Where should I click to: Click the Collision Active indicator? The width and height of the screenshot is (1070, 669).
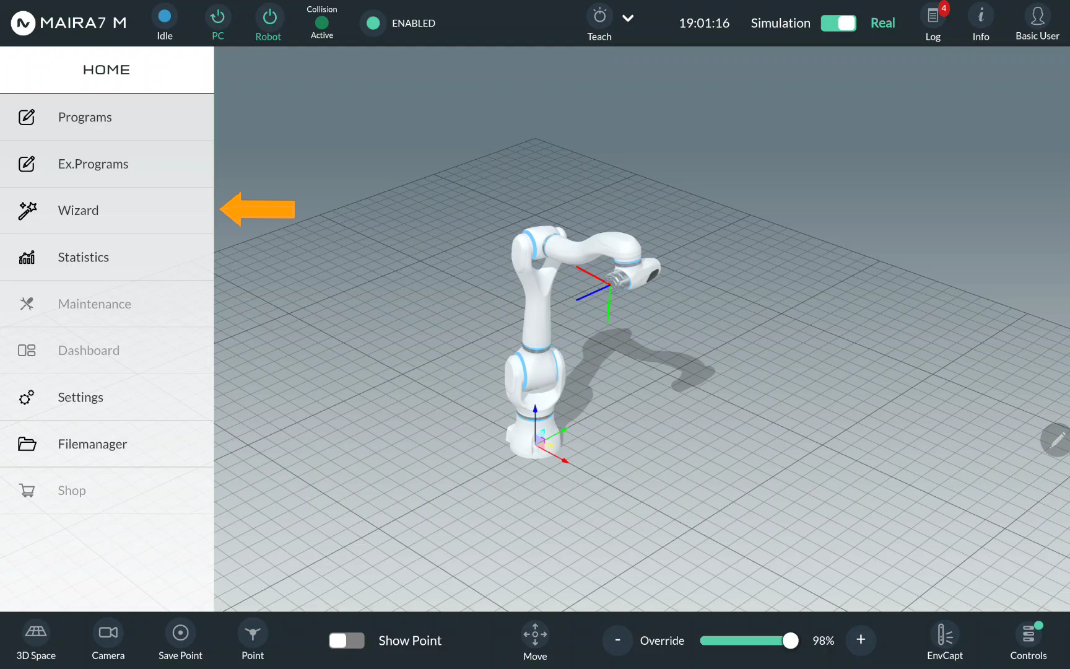coord(322,23)
